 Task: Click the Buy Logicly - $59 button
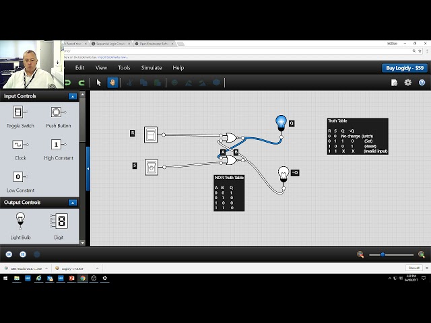(x=404, y=68)
